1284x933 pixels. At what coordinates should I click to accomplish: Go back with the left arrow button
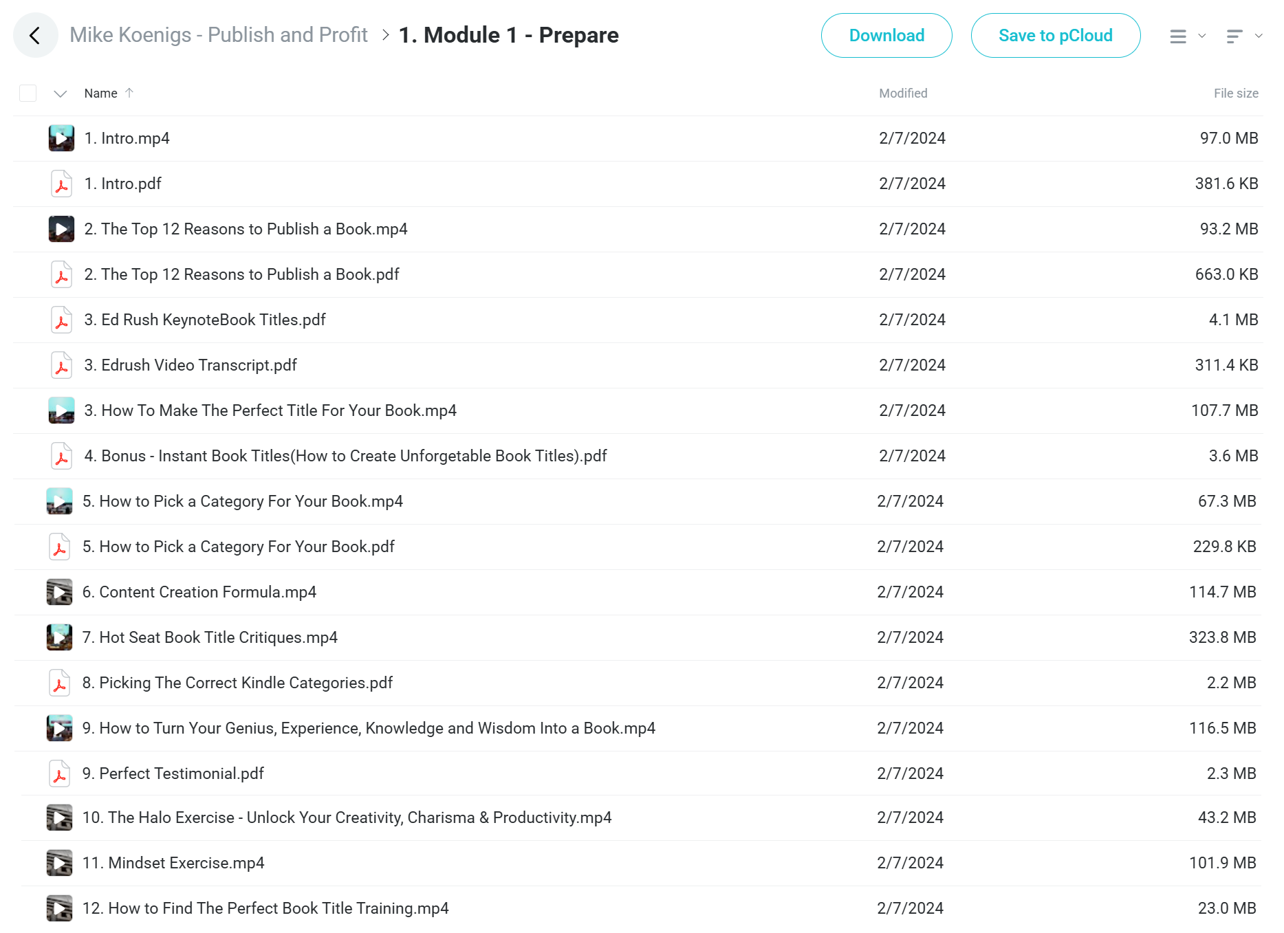click(35, 35)
